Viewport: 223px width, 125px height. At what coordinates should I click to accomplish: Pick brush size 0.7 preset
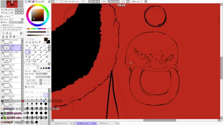[x=27, y=91]
